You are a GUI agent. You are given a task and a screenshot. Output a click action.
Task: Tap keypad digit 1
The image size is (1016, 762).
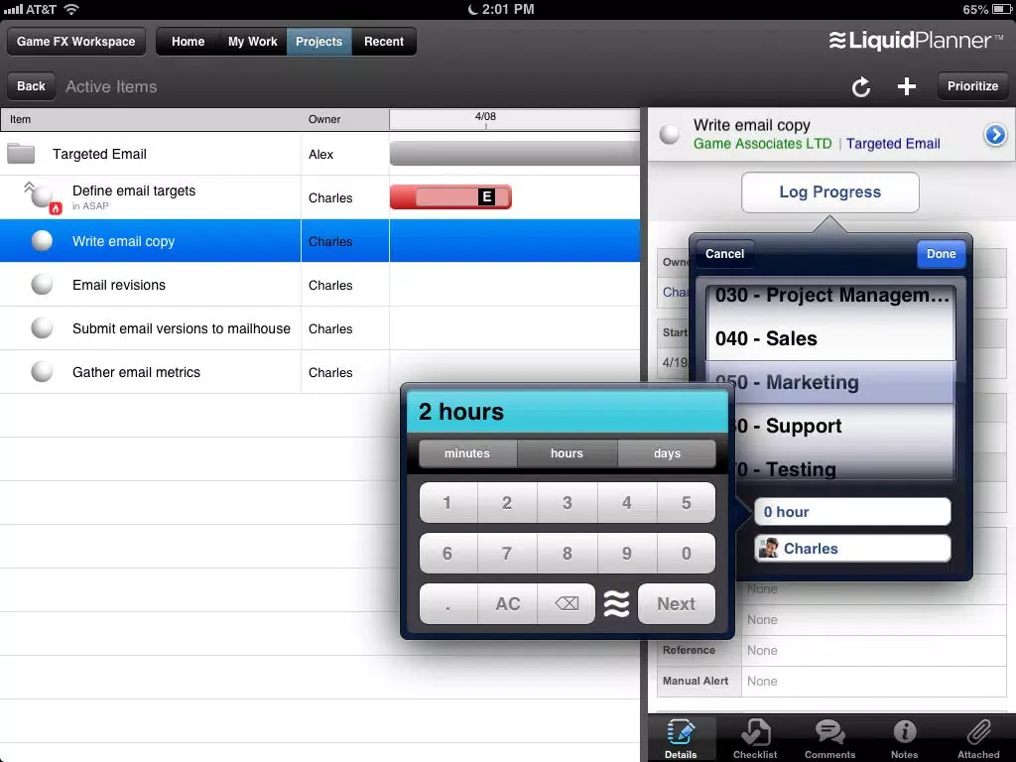(447, 503)
